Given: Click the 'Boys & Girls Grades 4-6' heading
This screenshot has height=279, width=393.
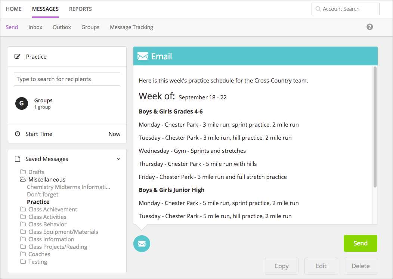Looking at the screenshot, I should [171, 112].
